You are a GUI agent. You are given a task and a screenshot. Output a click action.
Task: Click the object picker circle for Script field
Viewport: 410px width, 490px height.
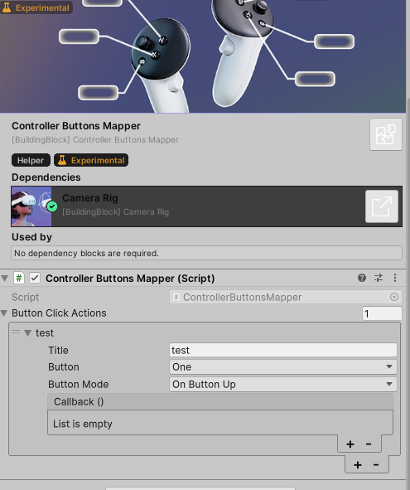394,297
